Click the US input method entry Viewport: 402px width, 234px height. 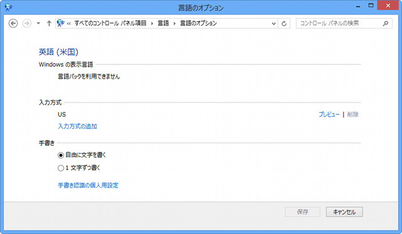tap(62, 114)
